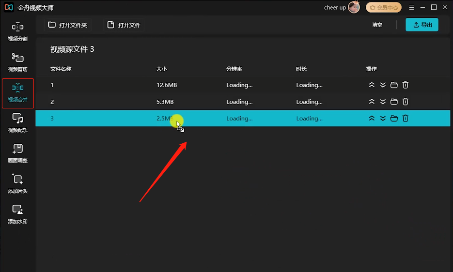
Task: Minimize the application window
Action: [422, 8]
